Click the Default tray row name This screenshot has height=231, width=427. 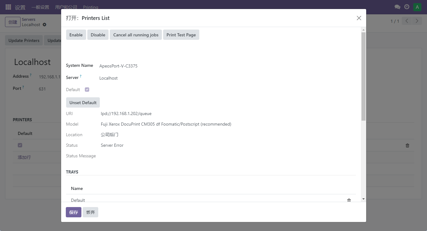coord(78,200)
